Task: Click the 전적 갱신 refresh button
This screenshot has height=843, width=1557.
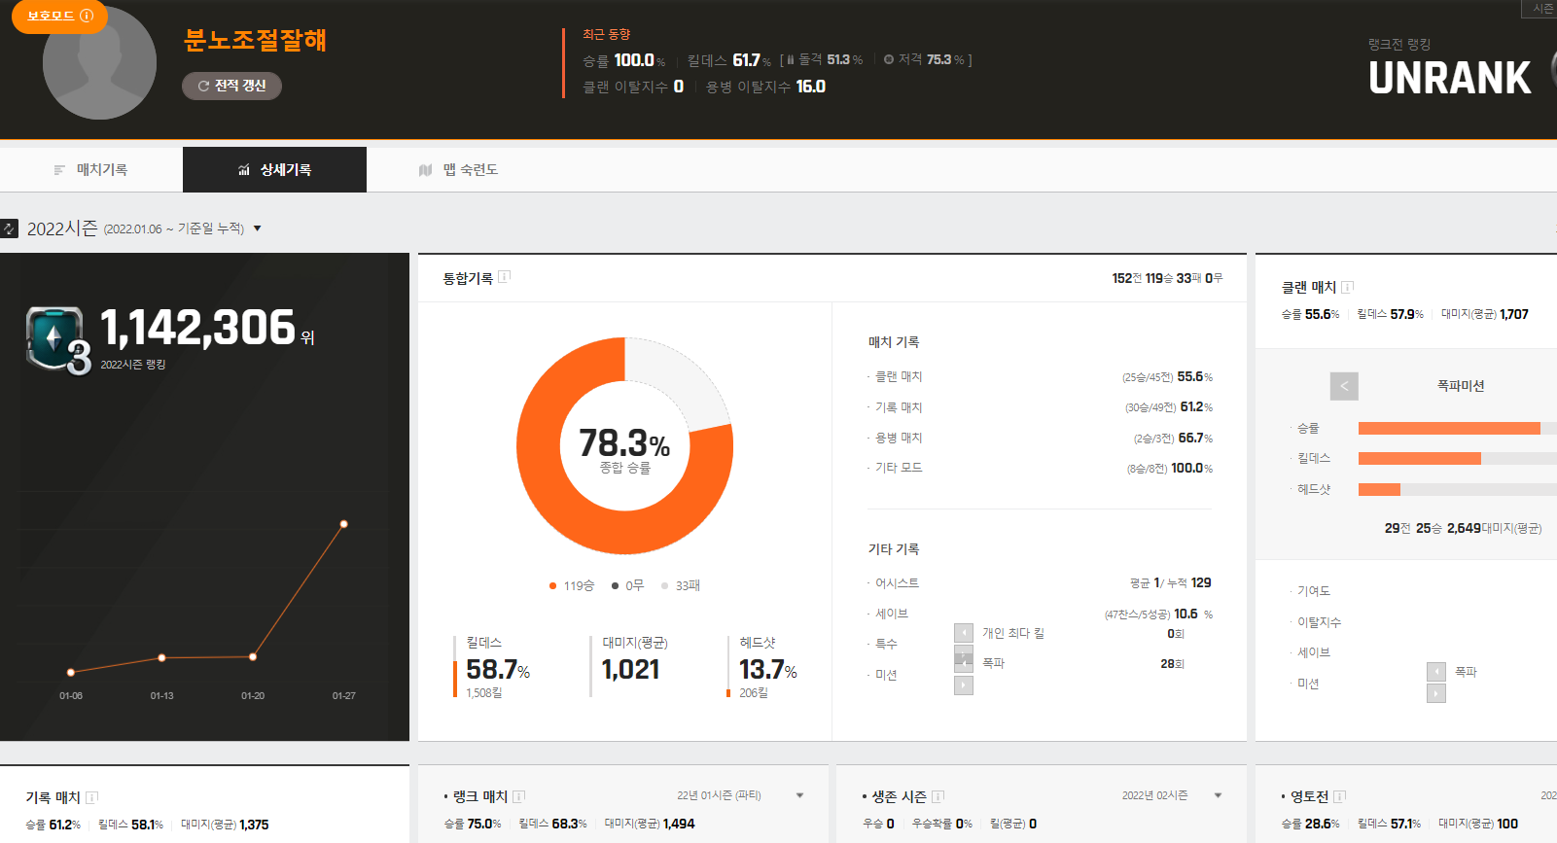Action: point(231,86)
